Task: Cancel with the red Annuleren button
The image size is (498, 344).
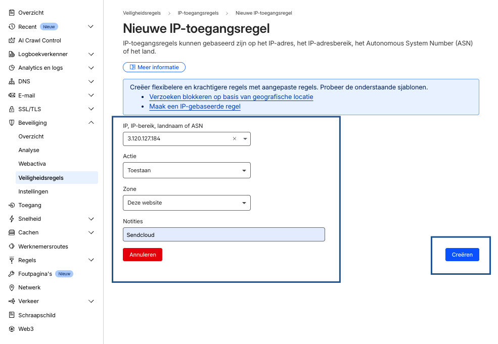Action: tap(143, 255)
